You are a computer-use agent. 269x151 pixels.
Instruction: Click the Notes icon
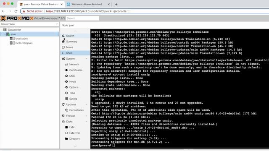63,47
